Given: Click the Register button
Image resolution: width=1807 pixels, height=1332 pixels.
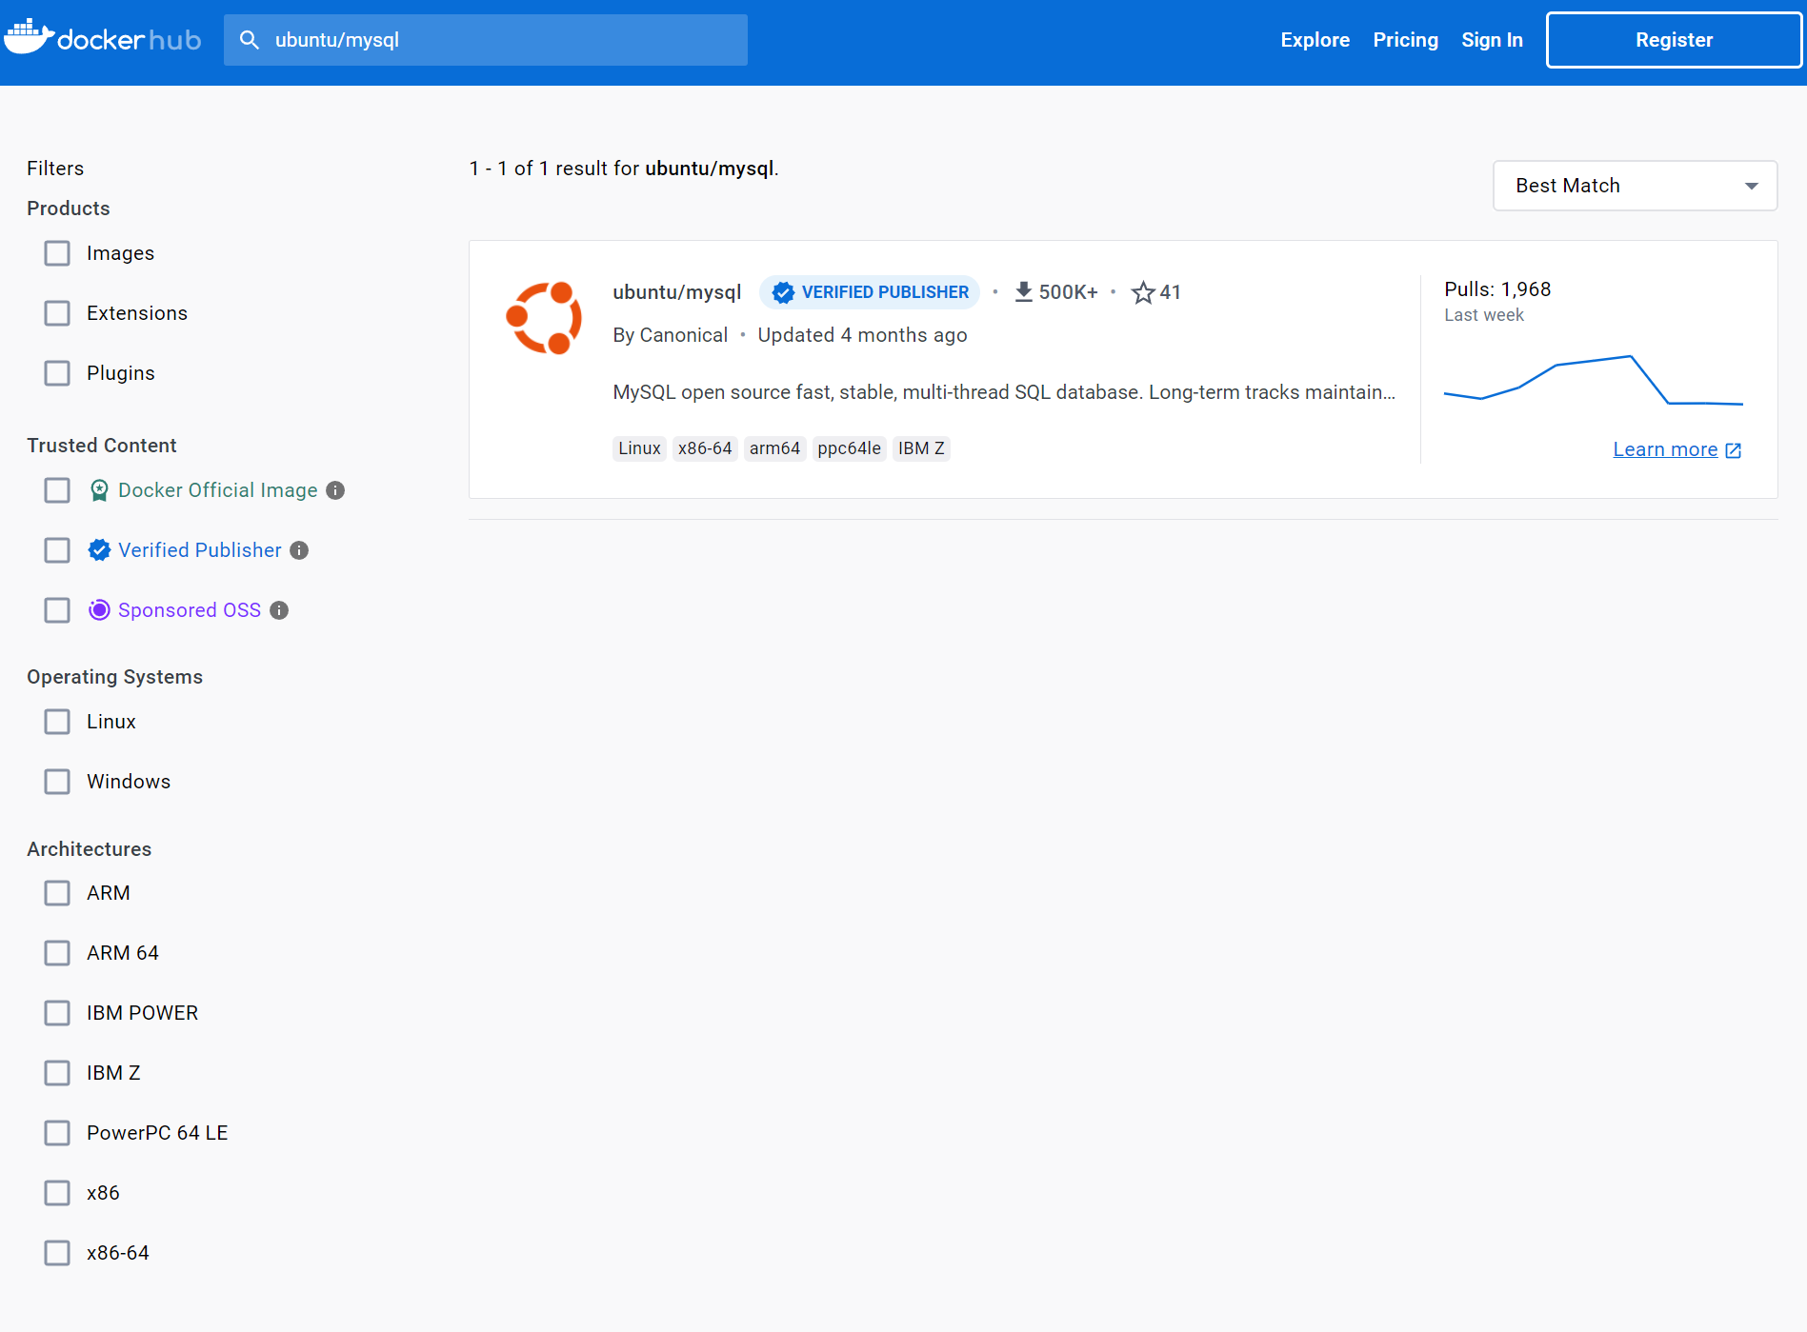Looking at the screenshot, I should pos(1674,40).
